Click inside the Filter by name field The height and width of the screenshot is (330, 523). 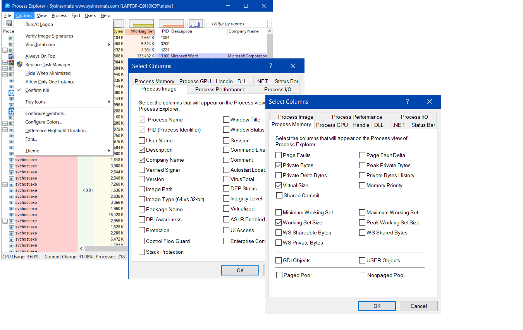[x=238, y=23]
